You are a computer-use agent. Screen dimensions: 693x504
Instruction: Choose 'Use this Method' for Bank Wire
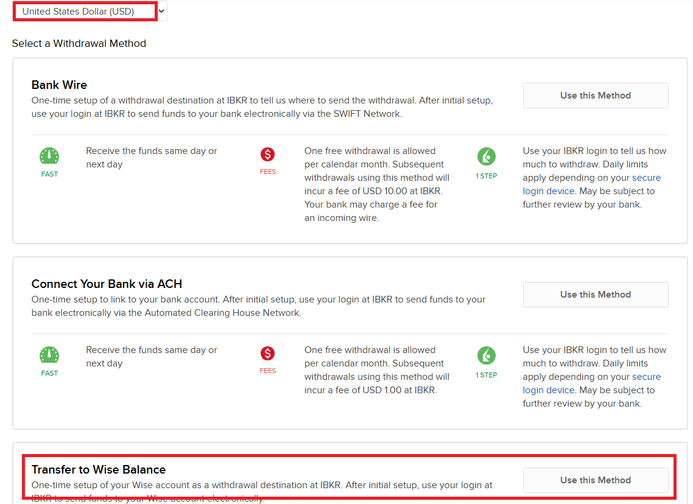595,96
